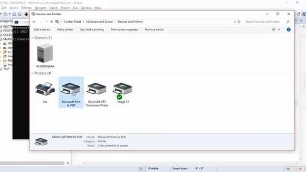Viewport: 306px width, 172px height.
Task: Select the Snagit 12 printer
Action: point(123,92)
